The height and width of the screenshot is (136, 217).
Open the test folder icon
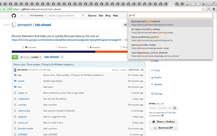[x=15, y=87]
